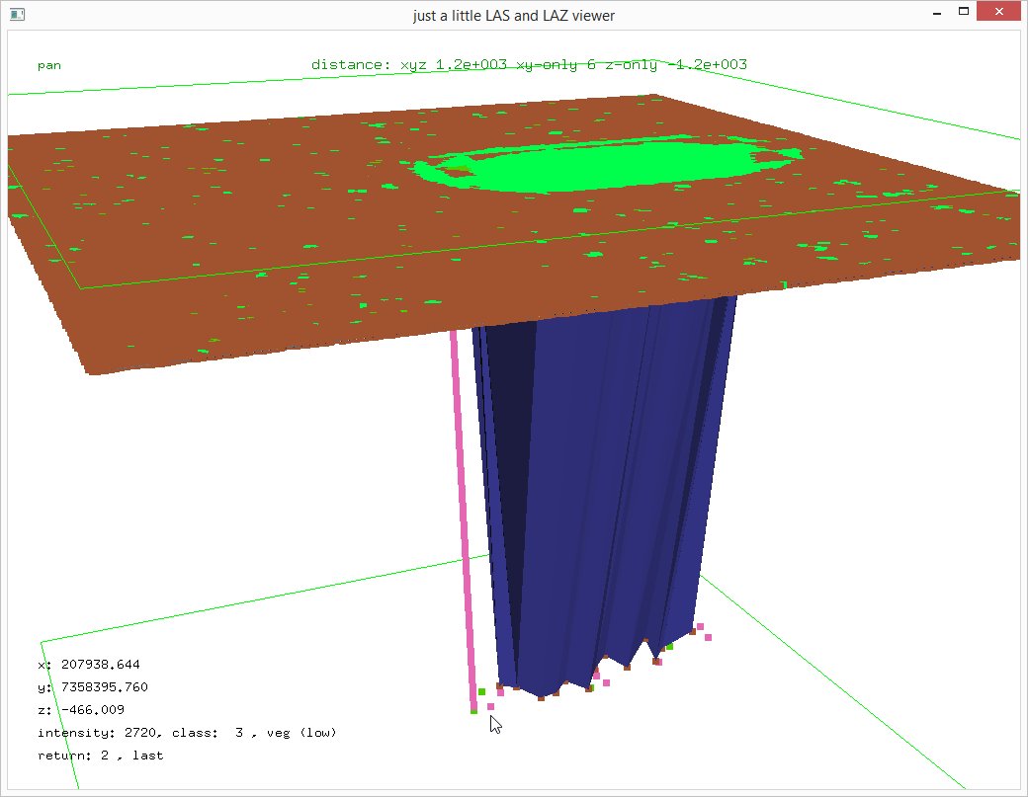Click the distance measurement readout text
1028x797 pixels.
coord(528,65)
